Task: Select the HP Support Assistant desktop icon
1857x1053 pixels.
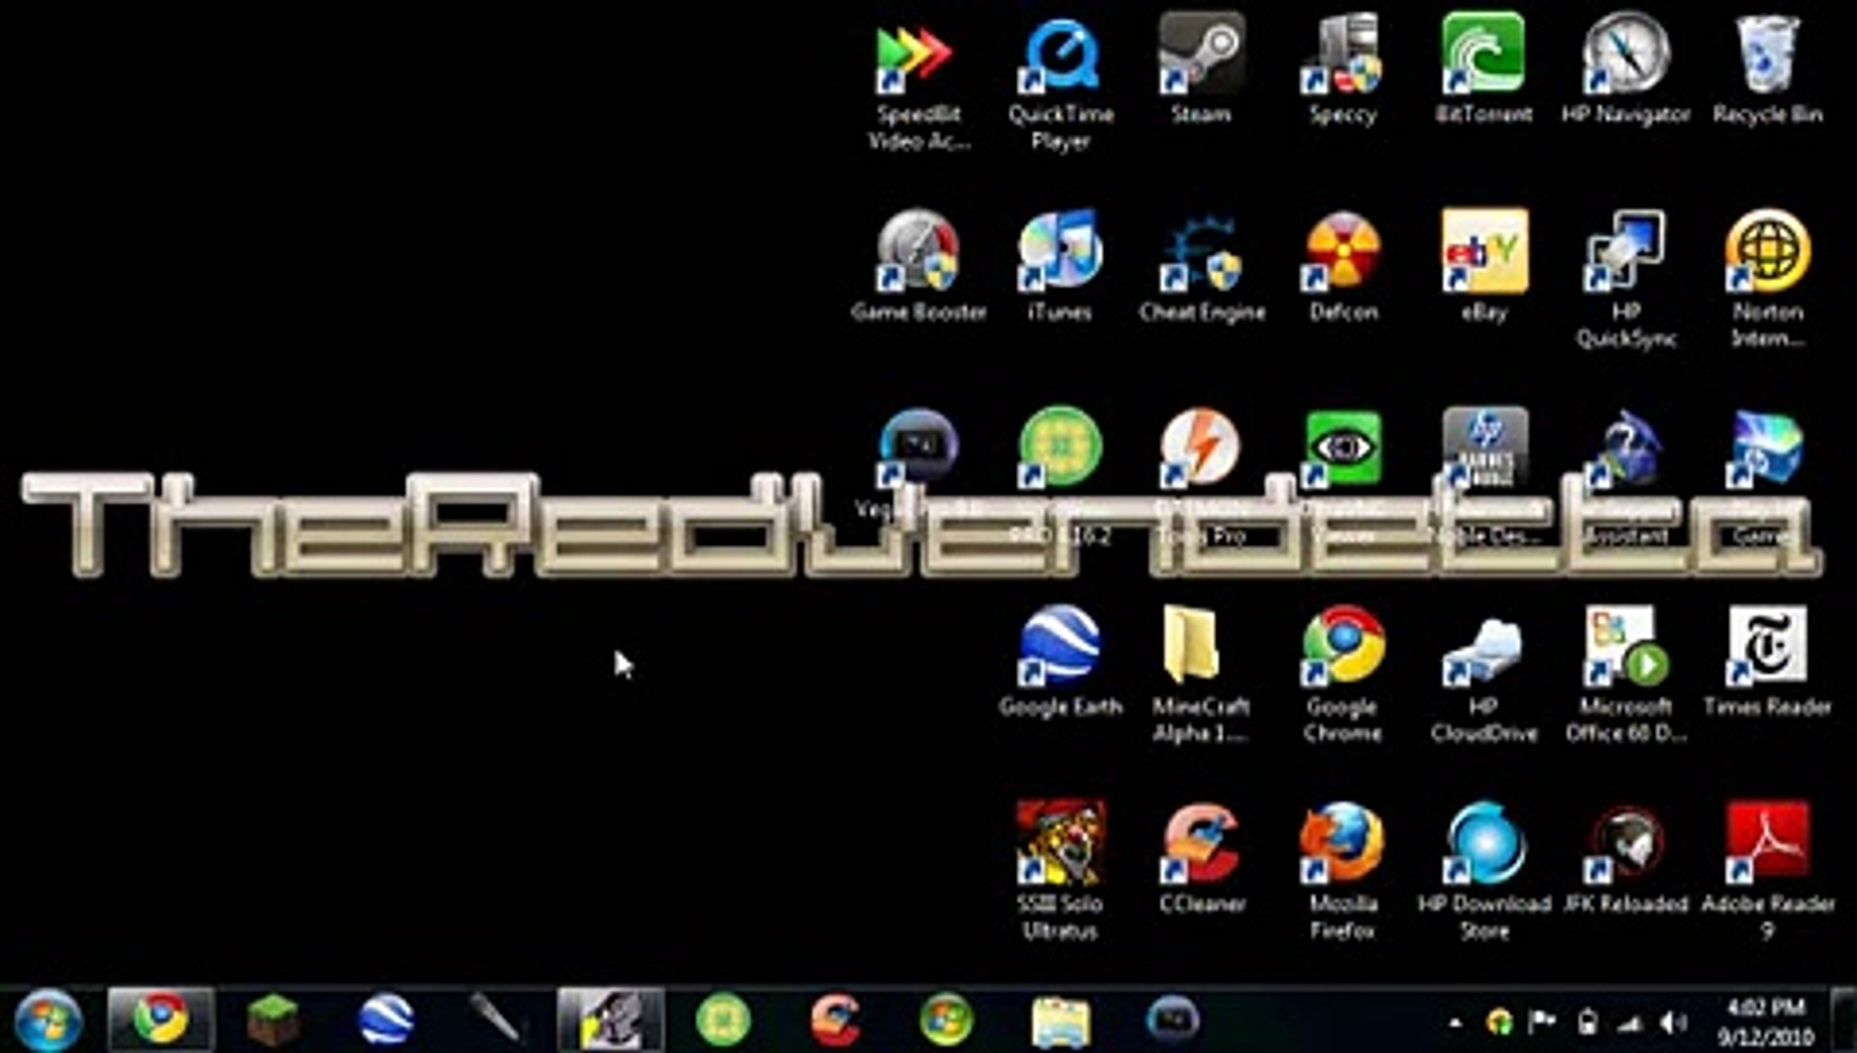Action: tap(1625, 448)
